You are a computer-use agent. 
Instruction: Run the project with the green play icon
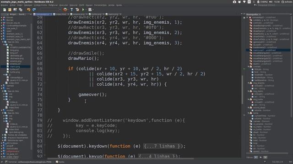83,10
